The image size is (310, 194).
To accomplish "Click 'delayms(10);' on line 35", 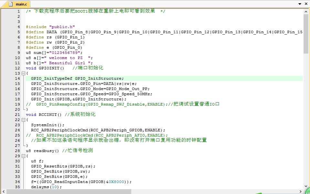I will (46, 187).
